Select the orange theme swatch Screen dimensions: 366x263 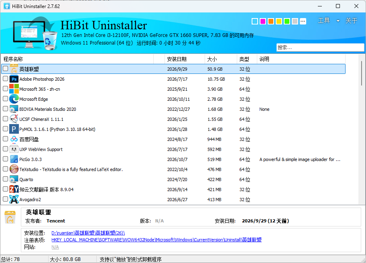(x=271, y=21)
